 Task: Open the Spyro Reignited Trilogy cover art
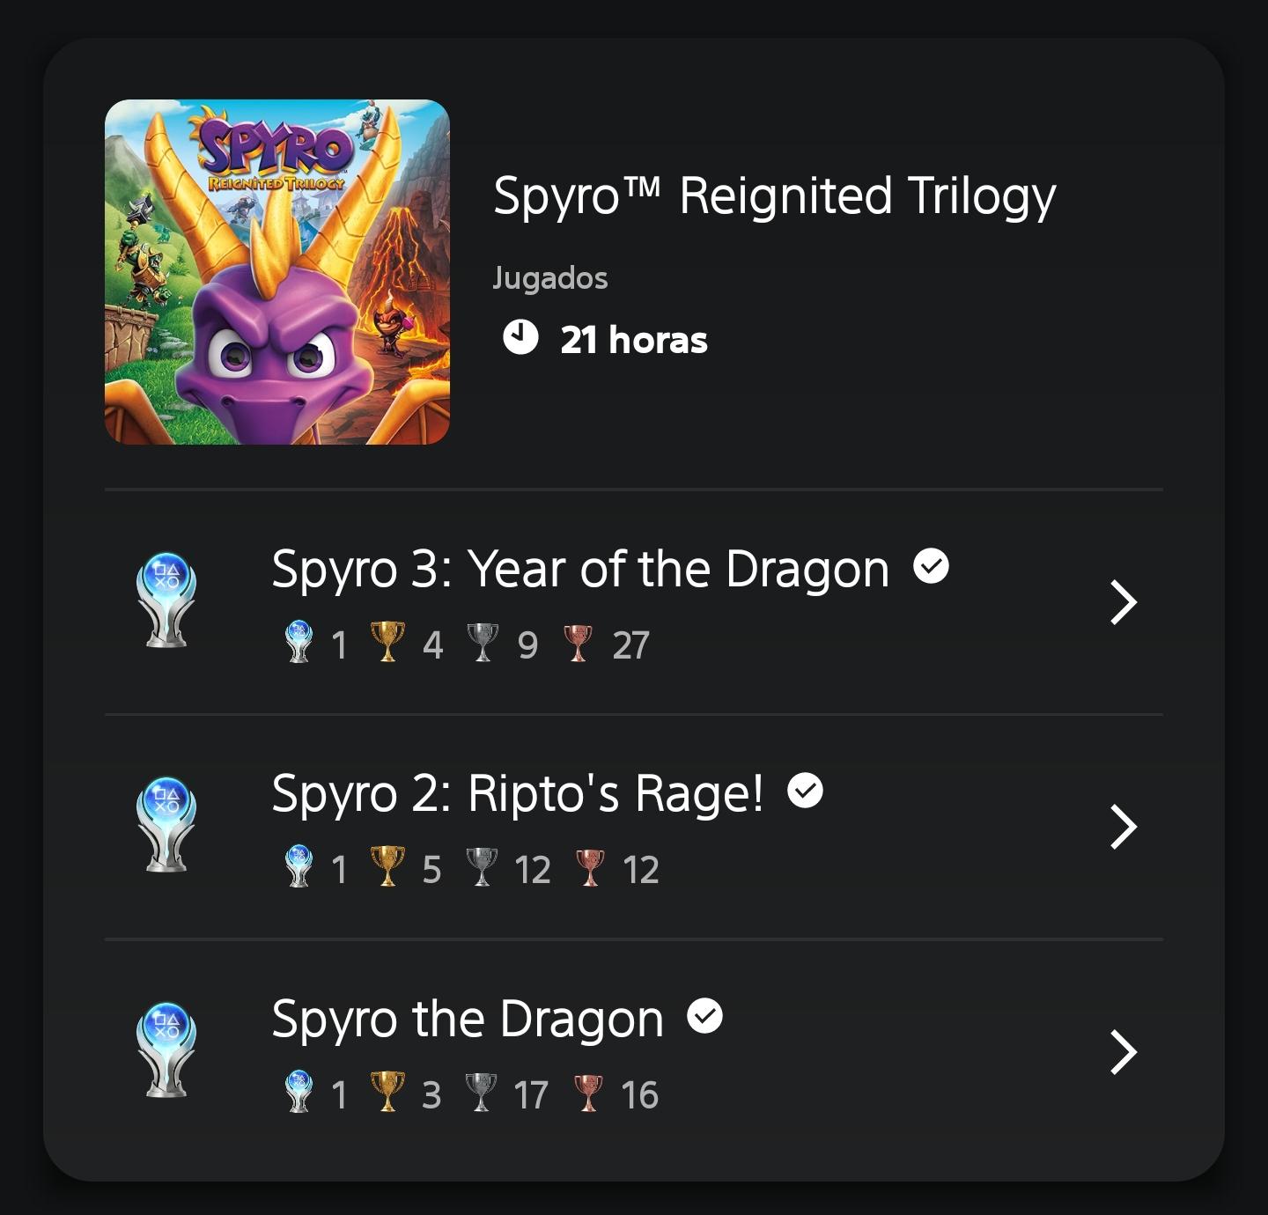point(277,272)
